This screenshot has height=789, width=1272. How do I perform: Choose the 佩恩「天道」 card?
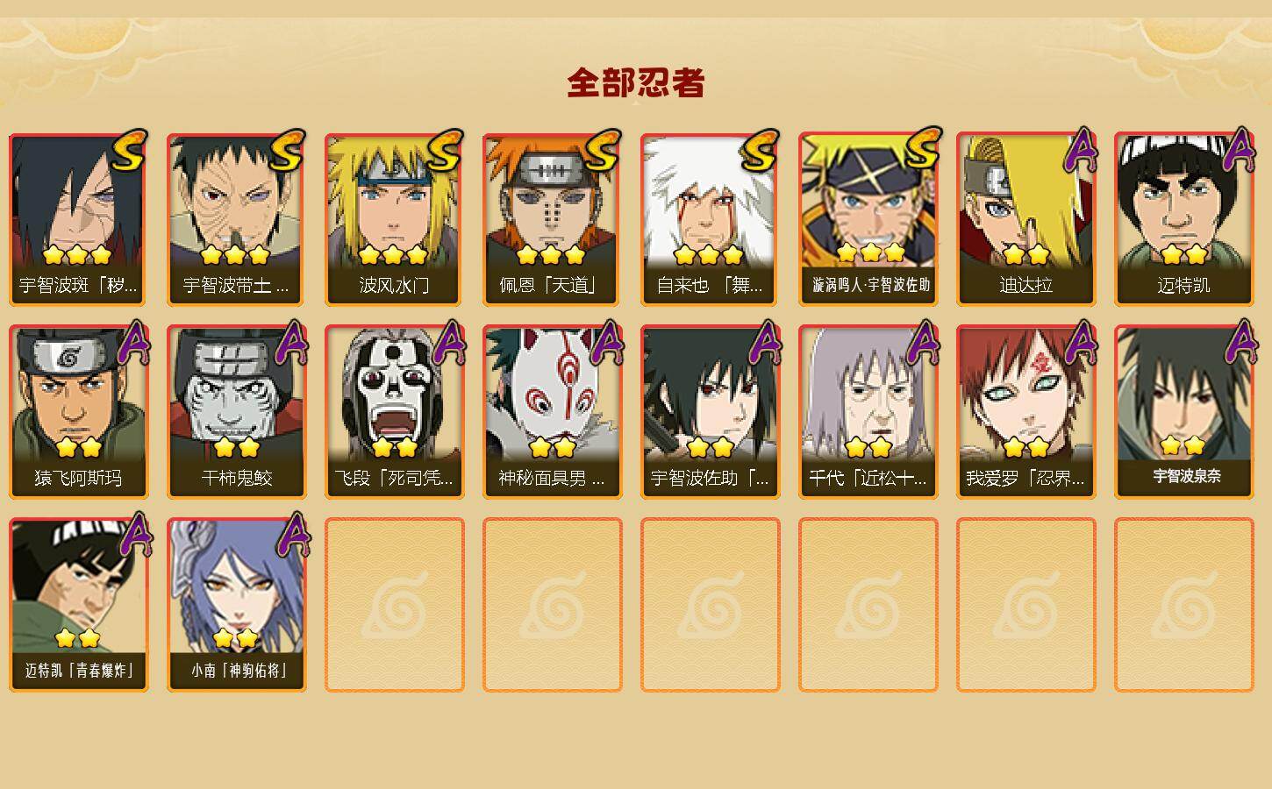tap(552, 220)
